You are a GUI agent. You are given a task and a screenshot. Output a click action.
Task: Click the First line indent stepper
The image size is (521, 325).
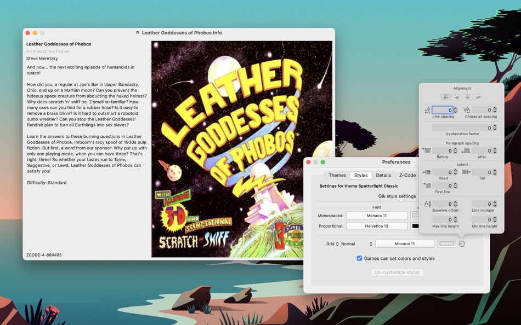(x=456, y=185)
